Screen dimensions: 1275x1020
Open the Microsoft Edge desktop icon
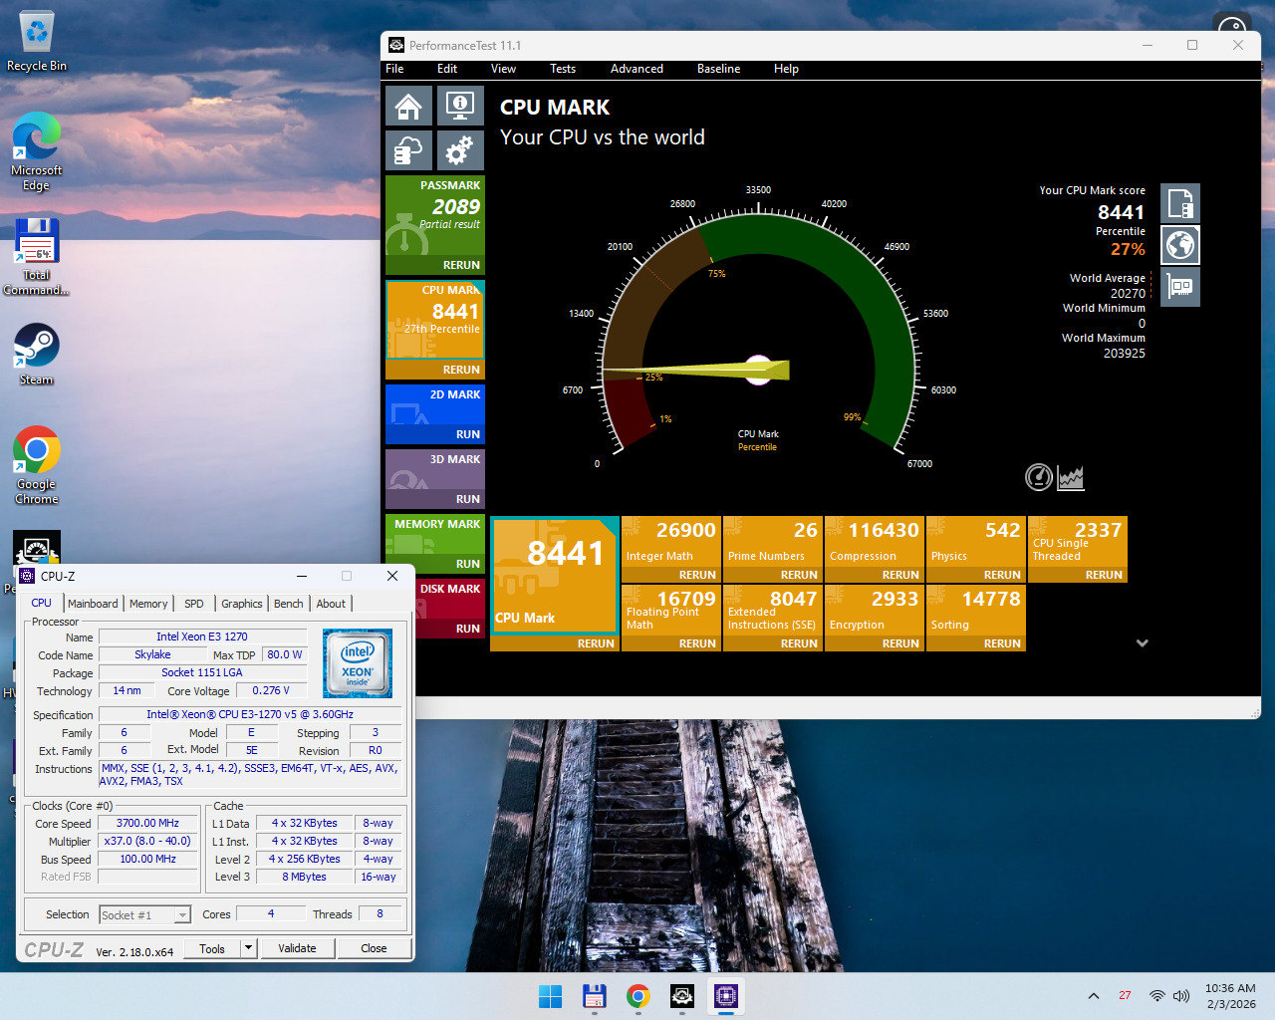pyautogui.click(x=37, y=151)
